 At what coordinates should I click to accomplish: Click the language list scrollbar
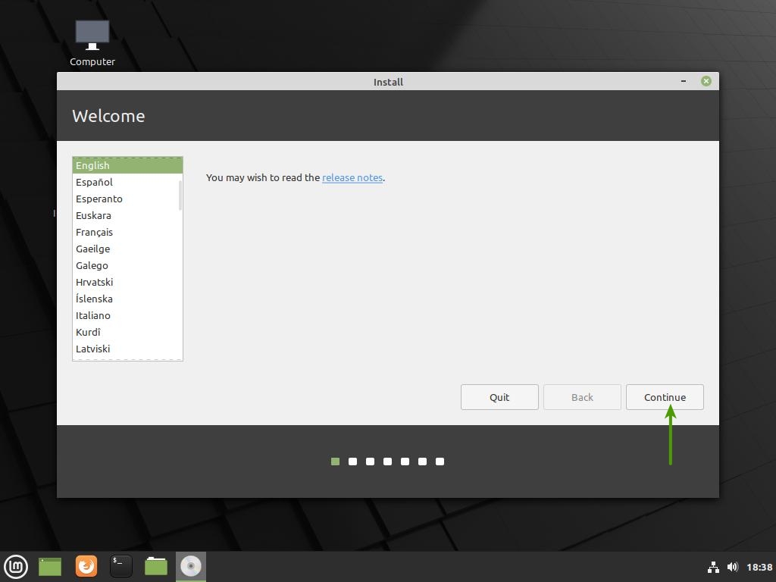click(180, 195)
